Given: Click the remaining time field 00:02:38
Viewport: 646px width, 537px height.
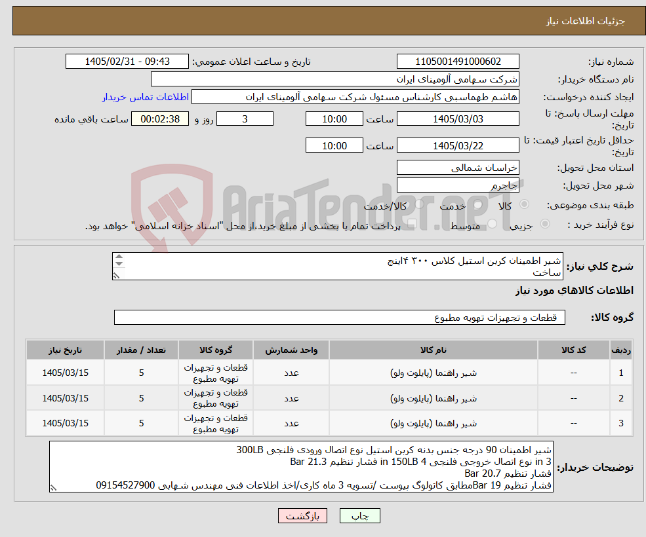Looking at the screenshot, I should click(160, 119).
